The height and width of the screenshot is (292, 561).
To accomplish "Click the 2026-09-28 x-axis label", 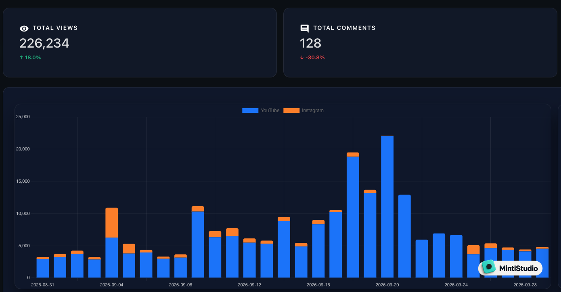I will [x=525, y=285].
